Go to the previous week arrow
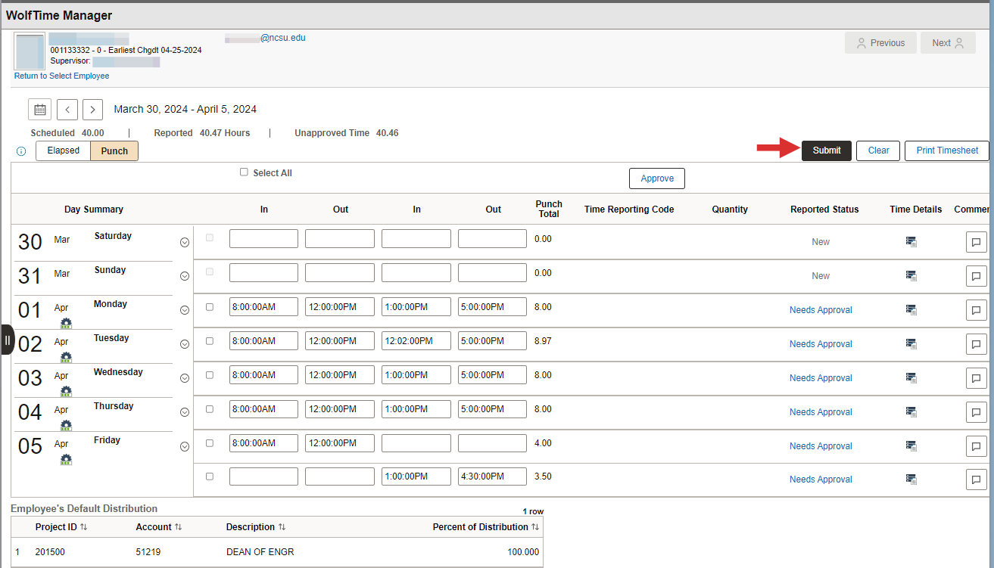Screen dimensions: 994x568 (67, 110)
